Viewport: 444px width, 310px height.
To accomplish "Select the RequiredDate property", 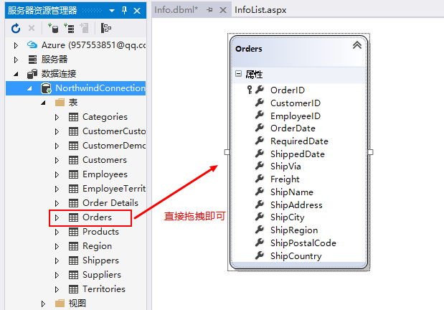I will pyautogui.click(x=299, y=141).
